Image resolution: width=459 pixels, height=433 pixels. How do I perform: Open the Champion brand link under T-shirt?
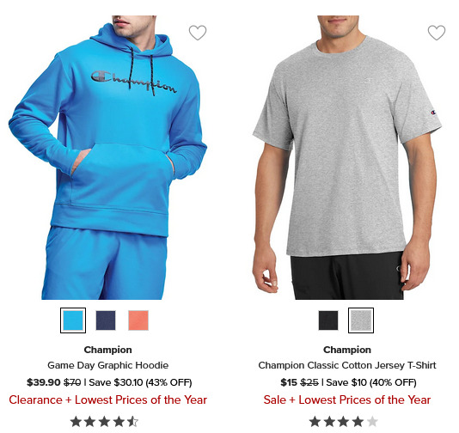347,350
